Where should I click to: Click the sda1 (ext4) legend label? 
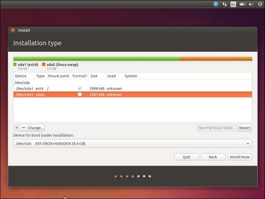[x=28, y=64]
